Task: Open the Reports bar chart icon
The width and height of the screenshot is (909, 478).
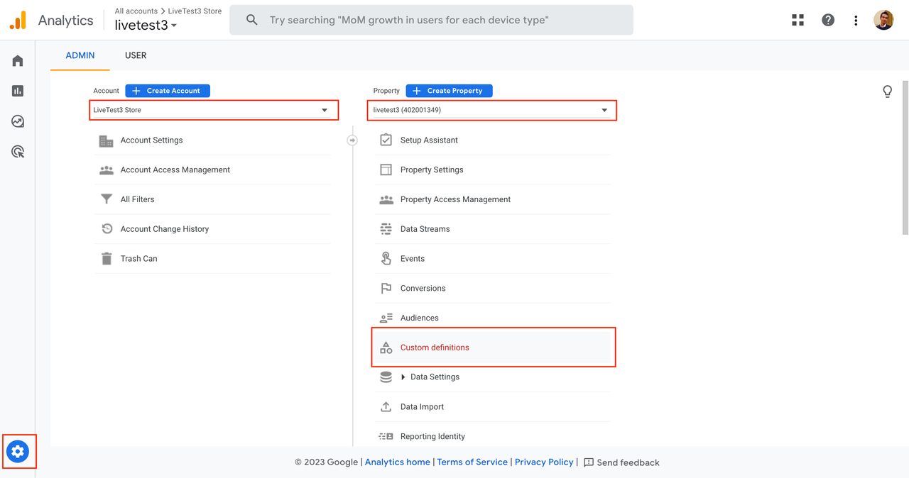Action: pos(18,91)
